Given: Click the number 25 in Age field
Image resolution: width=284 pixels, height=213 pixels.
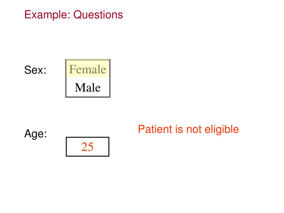Looking at the screenshot, I should 87,147.
